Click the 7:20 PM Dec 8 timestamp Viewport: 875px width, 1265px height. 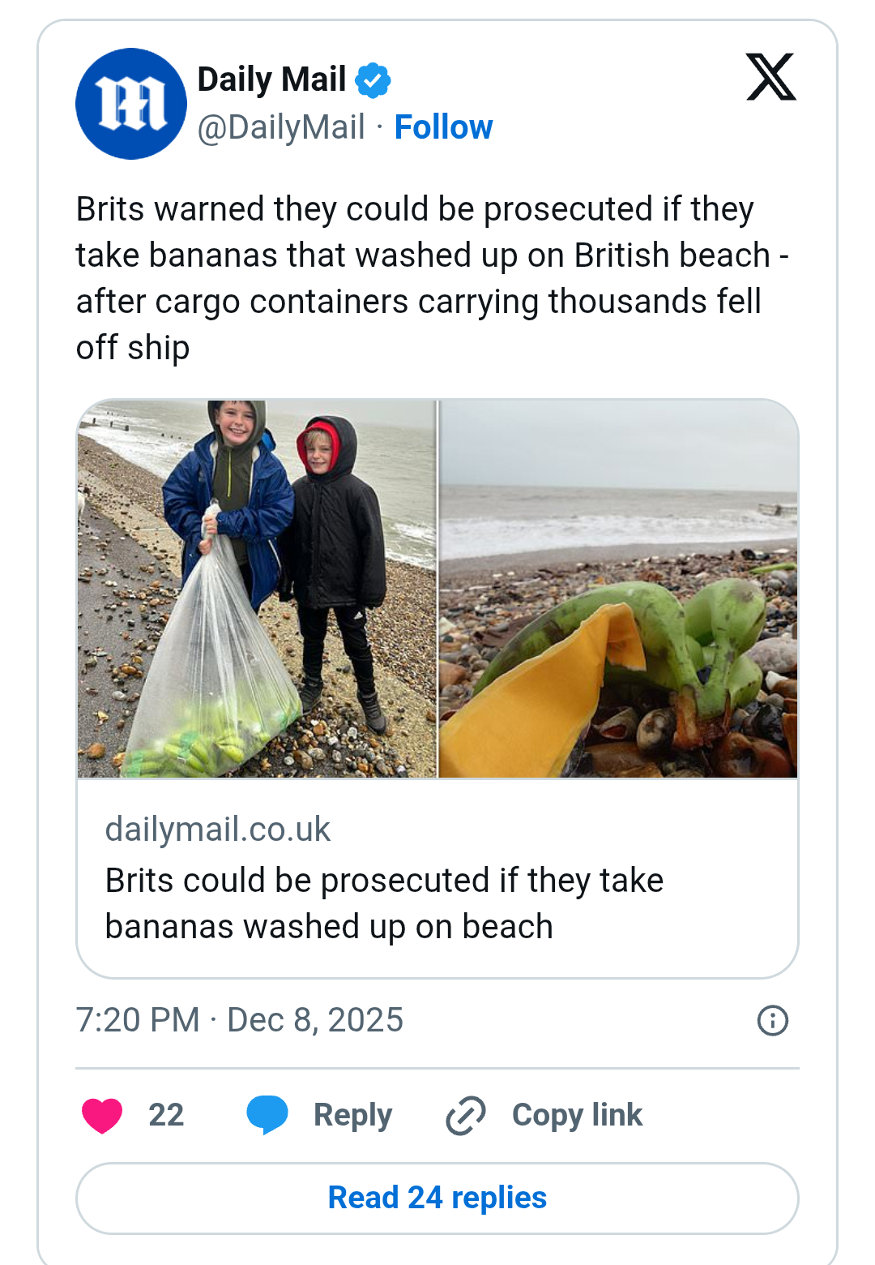(239, 1020)
